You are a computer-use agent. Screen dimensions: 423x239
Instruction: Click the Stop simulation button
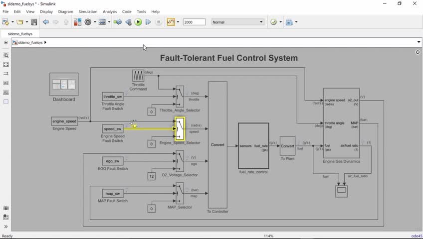tap(159, 22)
